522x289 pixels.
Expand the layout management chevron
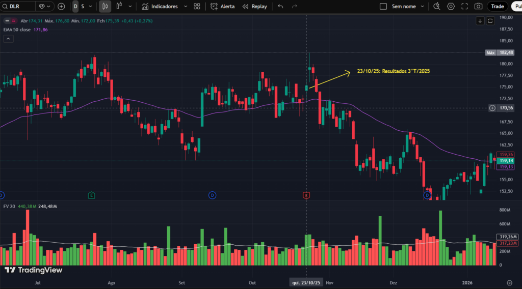pyautogui.click(x=423, y=6)
